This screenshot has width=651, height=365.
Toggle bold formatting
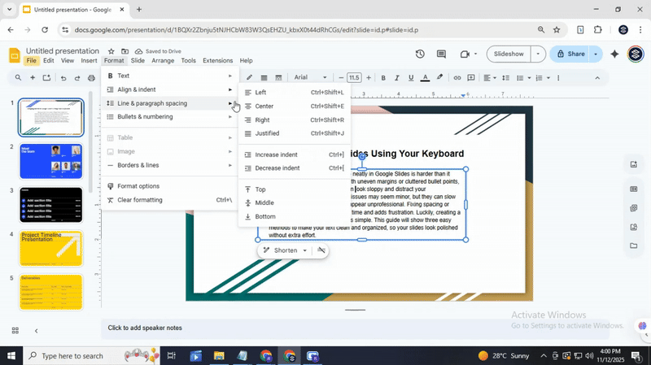[x=383, y=78]
